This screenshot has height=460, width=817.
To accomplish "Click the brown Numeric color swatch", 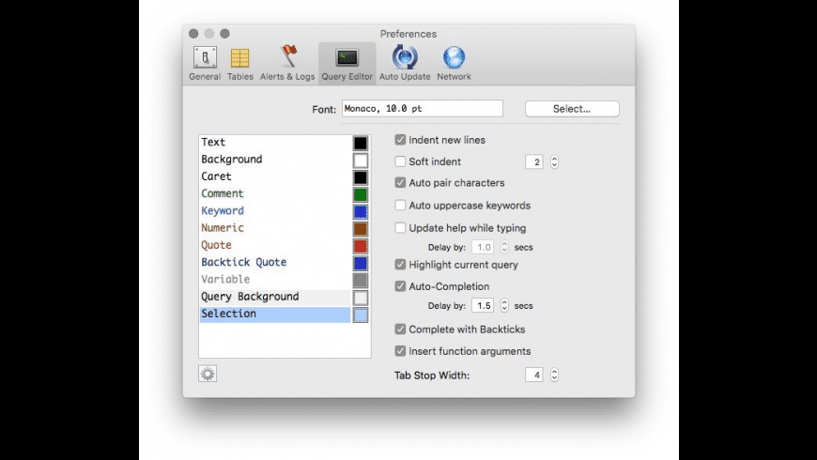I will (x=360, y=229).
